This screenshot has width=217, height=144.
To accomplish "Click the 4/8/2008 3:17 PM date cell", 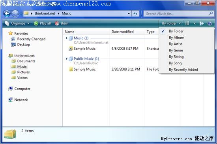I will click(x=125, y=49).
